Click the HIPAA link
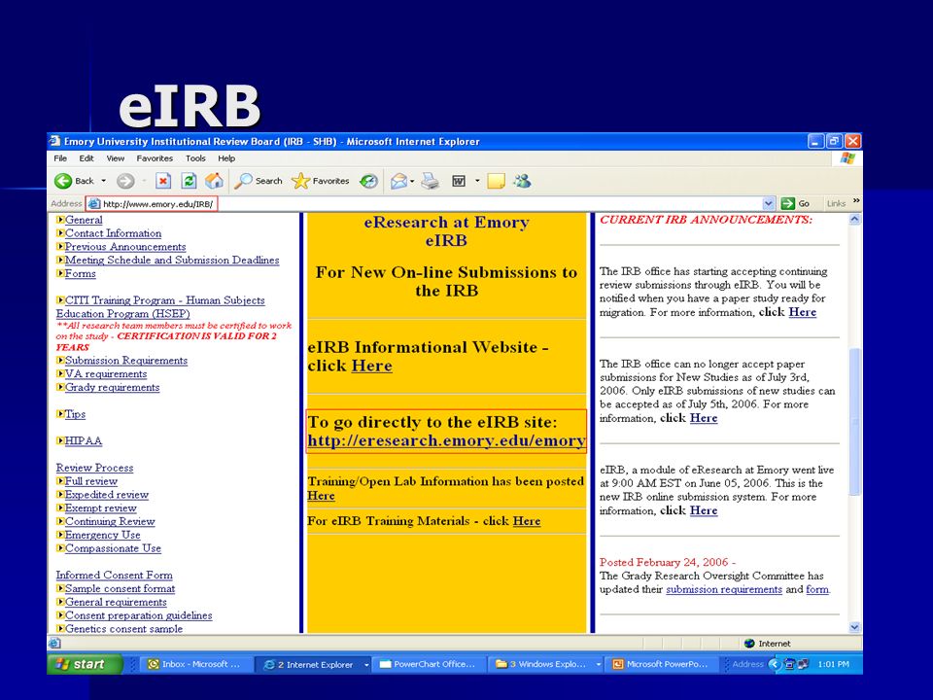 (x=84, y=441)
